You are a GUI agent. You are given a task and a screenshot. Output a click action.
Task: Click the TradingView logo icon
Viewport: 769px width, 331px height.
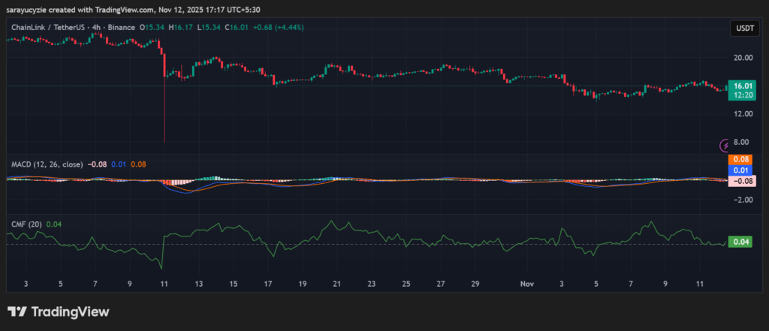[16, 311]
